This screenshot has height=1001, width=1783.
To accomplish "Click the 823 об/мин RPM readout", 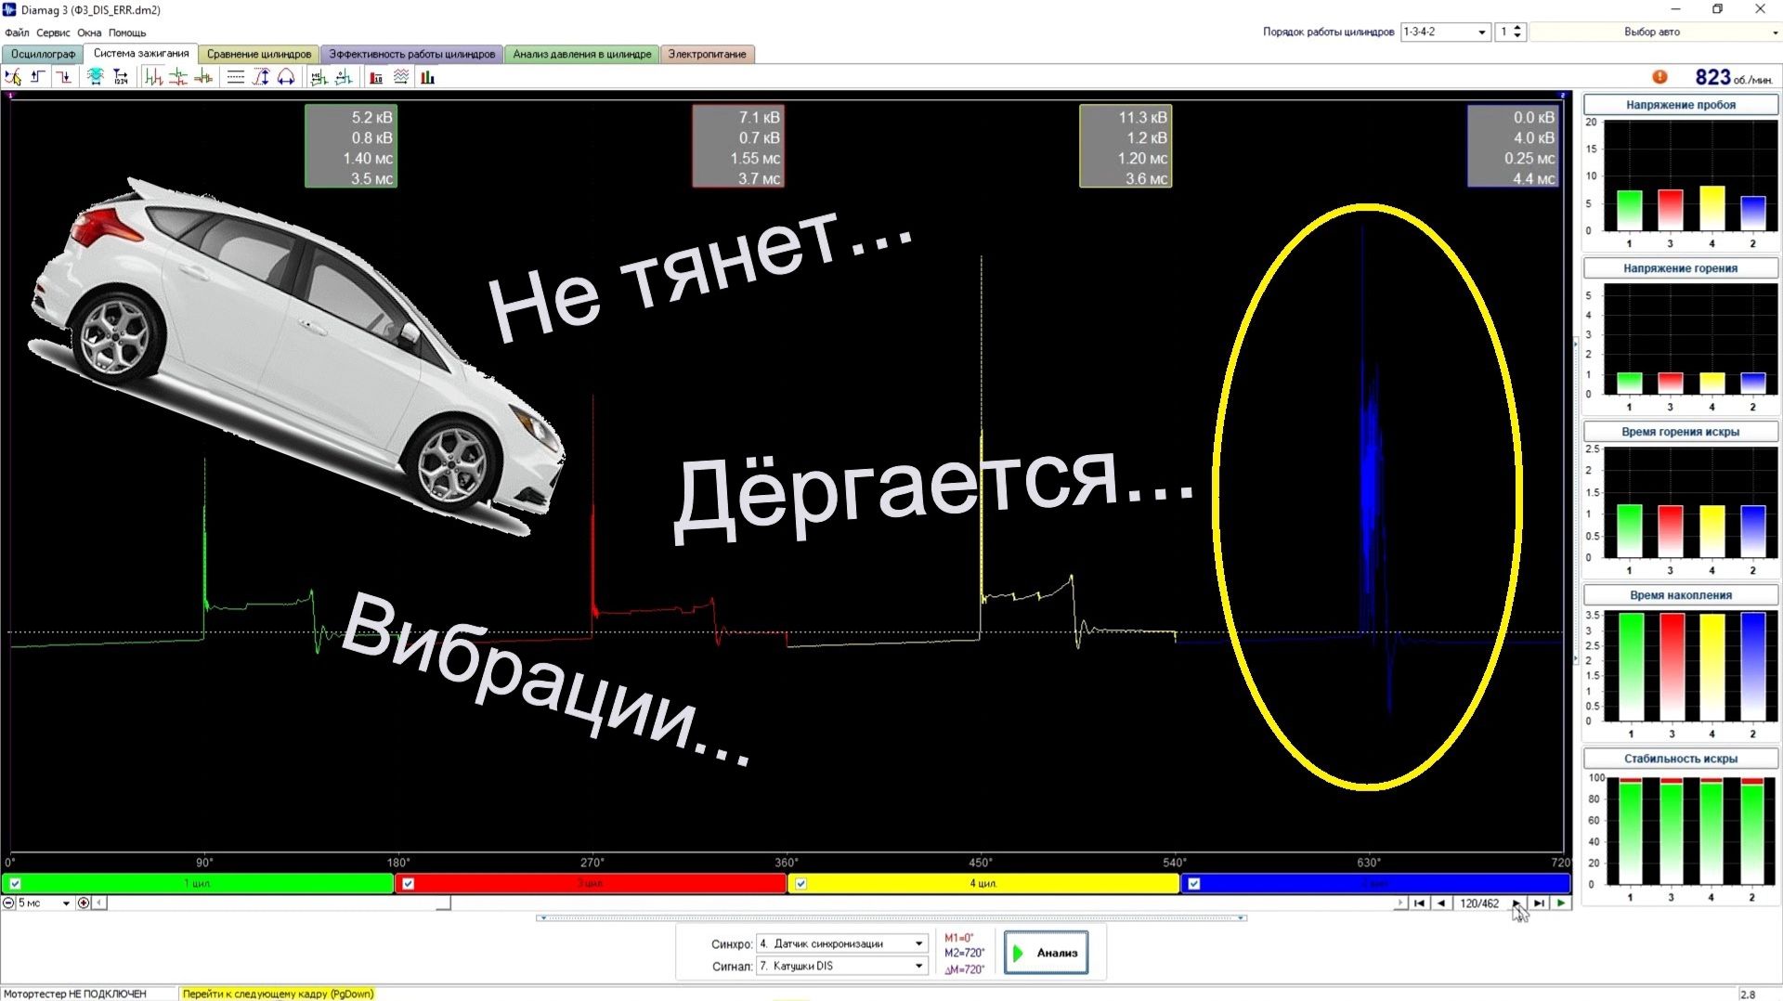I will pyautogui.click(x=1733, y=77).
